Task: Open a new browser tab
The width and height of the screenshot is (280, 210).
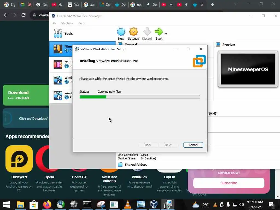Action: tap(212, 5)
